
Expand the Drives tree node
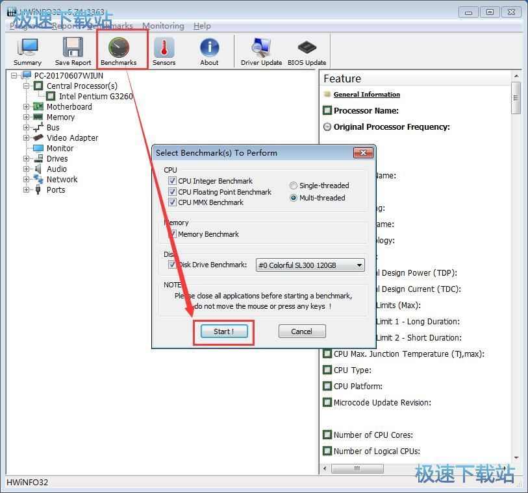(x=26, y=158)
